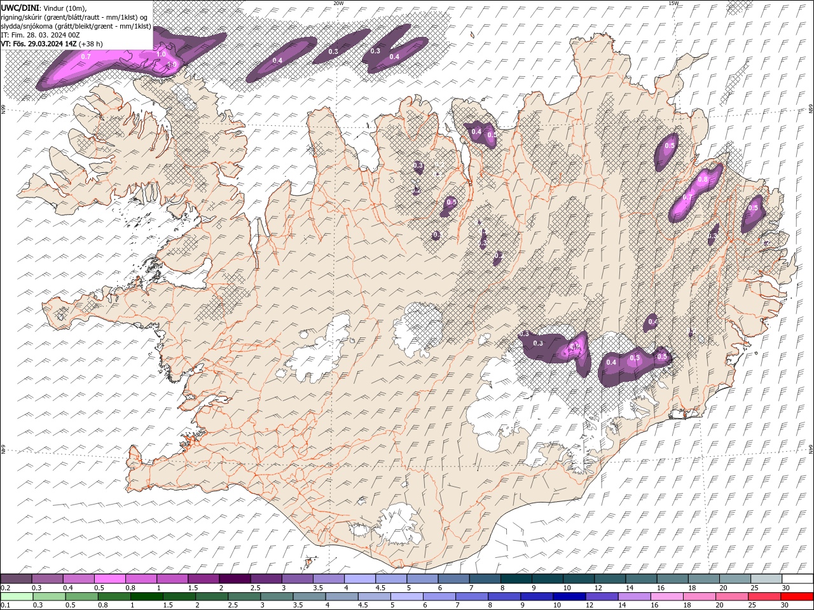Click the dark green lower swatch between 1 and 1.5

[x=147, y=596]
